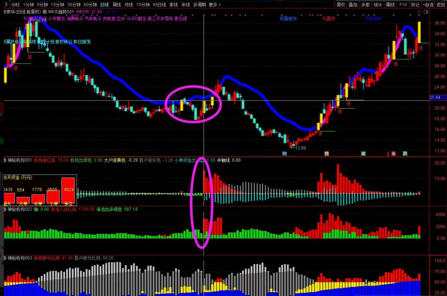This screenshot has height=296, width=447.
Task: Switch to the 日线 daily tab
Action: point(104,4)
